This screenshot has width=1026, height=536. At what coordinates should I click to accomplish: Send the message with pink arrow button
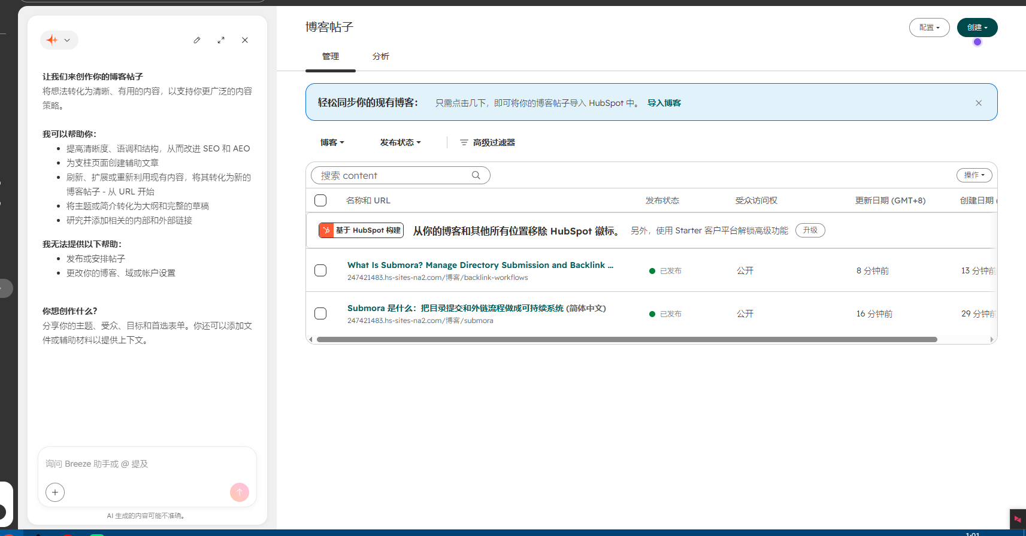coord(240,492)
